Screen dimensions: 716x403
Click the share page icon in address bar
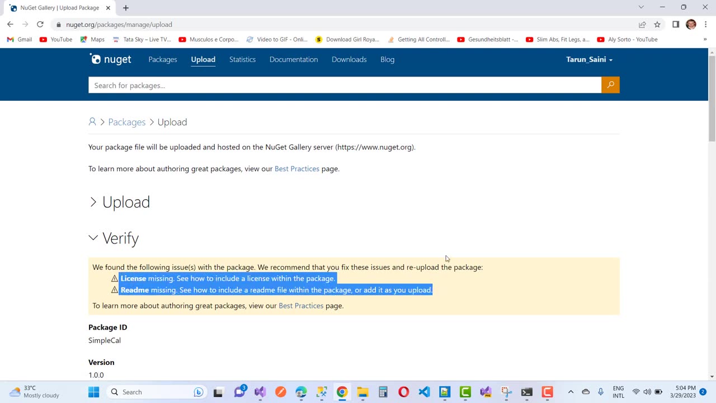click(x=642, y=25)
